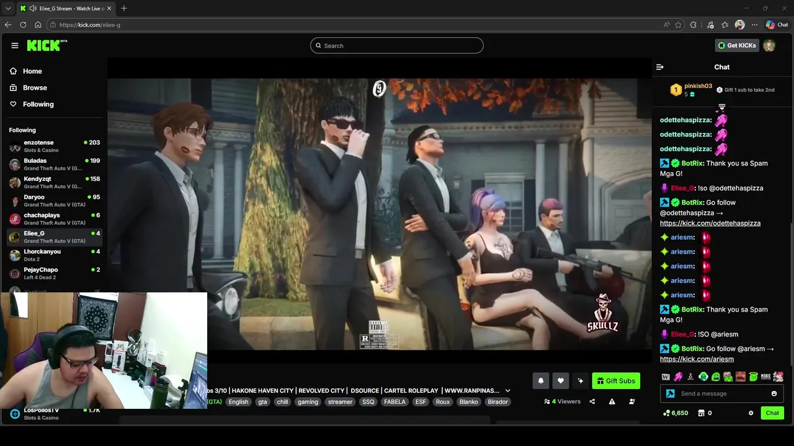This screenshot has width=794, height=446.
Task: Expand the stream title chevron
Action: click(507, 391)
